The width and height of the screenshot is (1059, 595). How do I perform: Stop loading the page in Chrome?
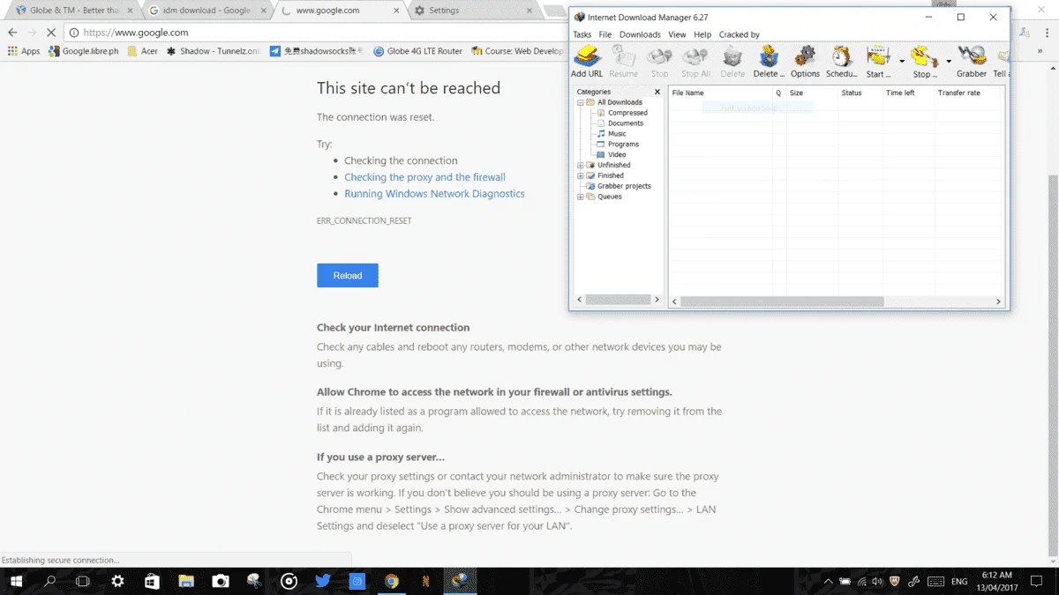(x=51, y=33)
